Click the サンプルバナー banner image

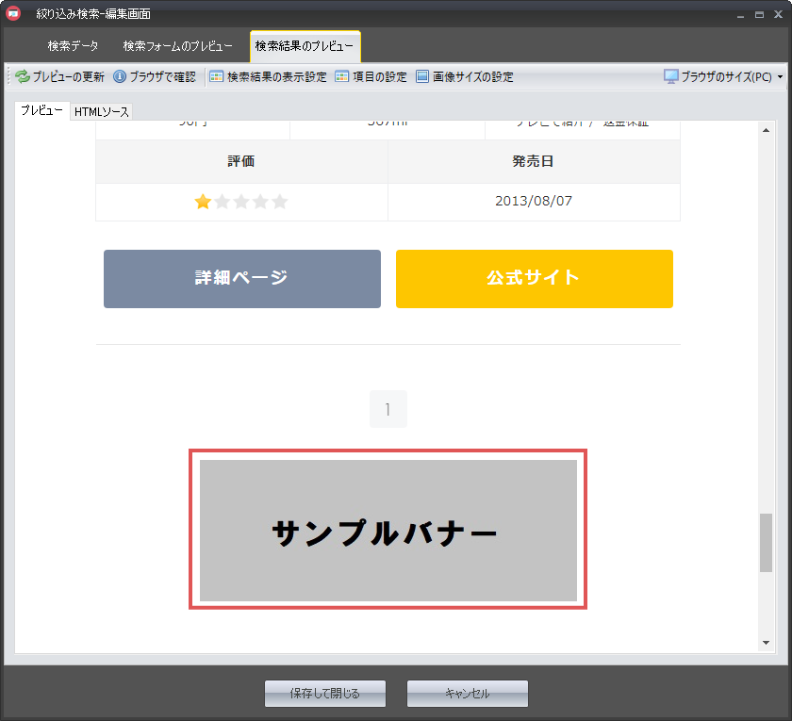(388, 530)
